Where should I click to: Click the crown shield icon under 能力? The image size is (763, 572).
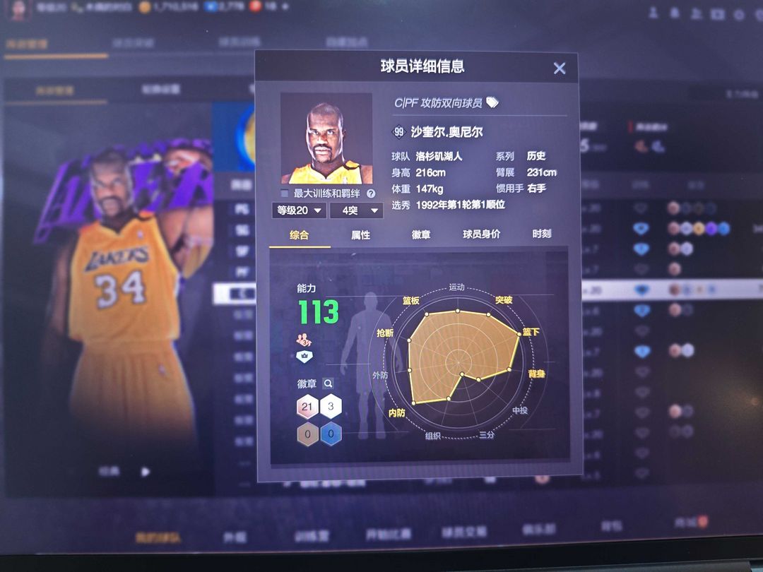(x=304, y=357)
